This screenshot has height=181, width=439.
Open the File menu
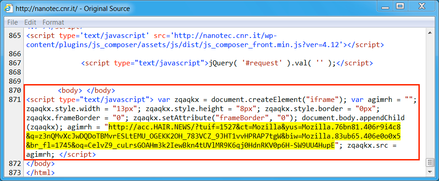[13, 22]
